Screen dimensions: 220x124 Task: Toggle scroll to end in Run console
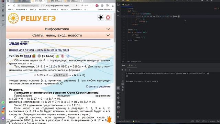123,84
